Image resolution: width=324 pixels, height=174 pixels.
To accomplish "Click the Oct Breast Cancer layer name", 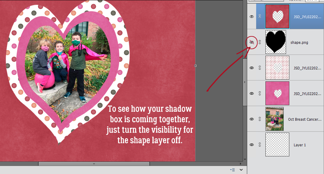I will coord(305,119).
